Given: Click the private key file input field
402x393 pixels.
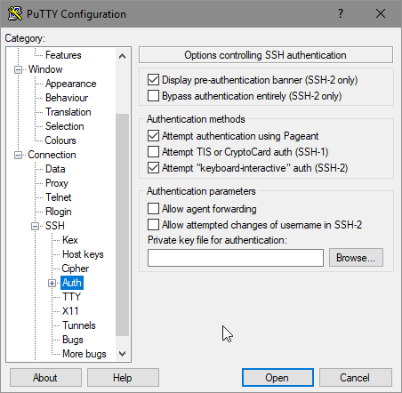Looking at the screenshot, I should pyautogui.click(x=236, y=258).
